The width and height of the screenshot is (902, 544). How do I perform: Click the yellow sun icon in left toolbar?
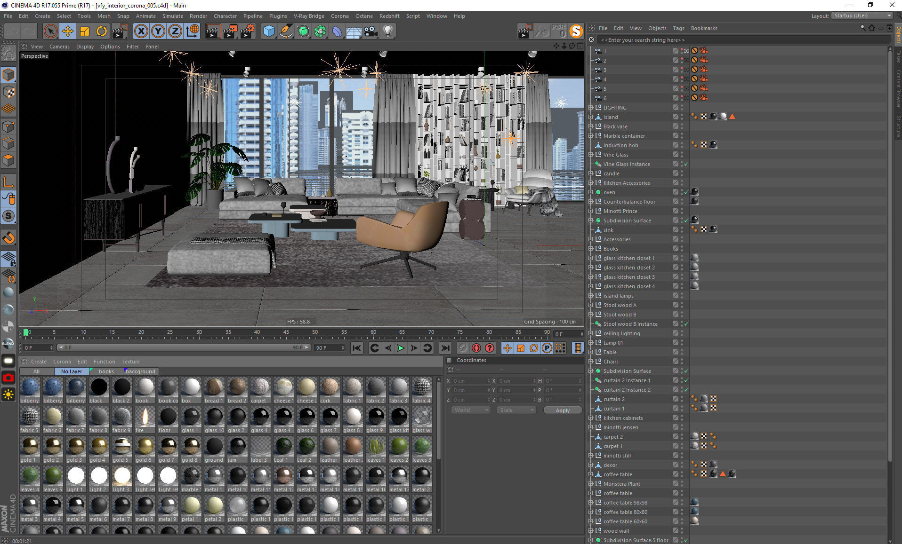click(x=8, y=394)
